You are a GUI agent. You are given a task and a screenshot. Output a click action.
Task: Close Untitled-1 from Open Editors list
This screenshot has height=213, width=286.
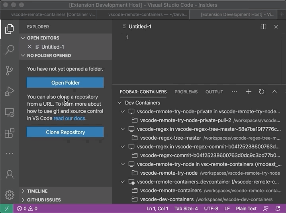coord(29,47)
